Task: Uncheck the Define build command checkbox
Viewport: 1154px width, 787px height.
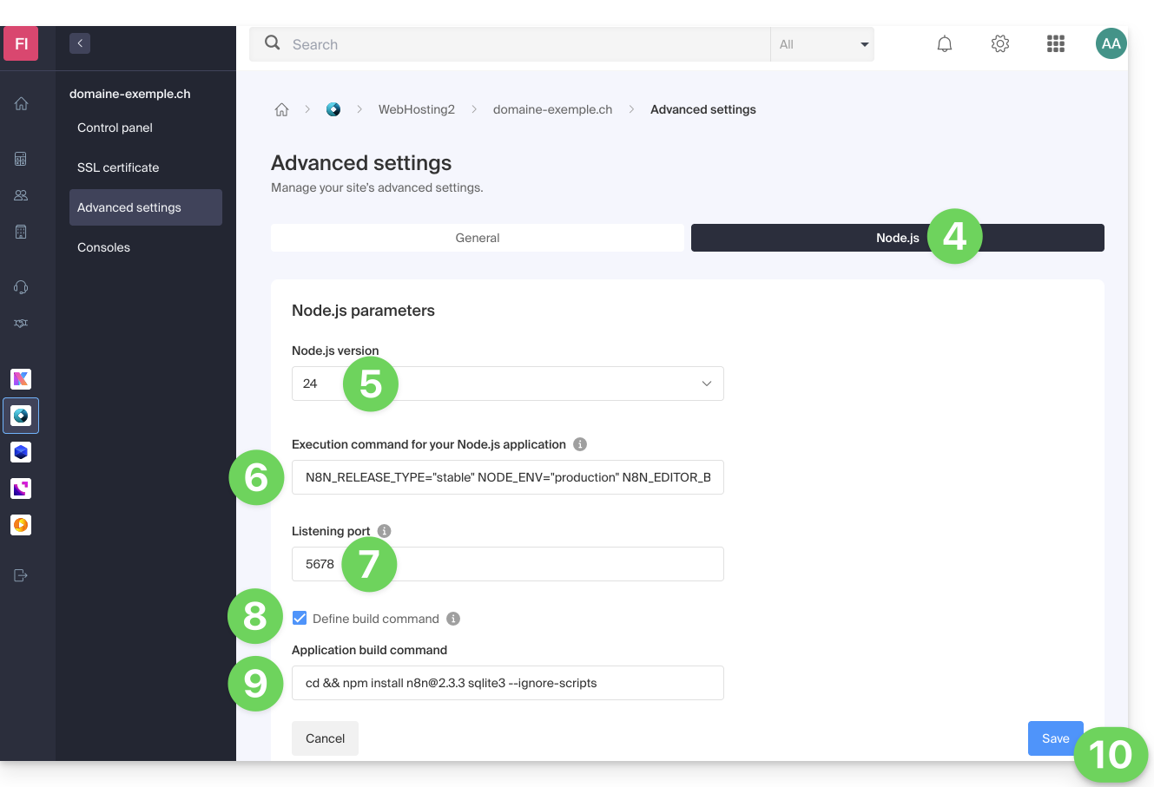Action: coord(300,619)
